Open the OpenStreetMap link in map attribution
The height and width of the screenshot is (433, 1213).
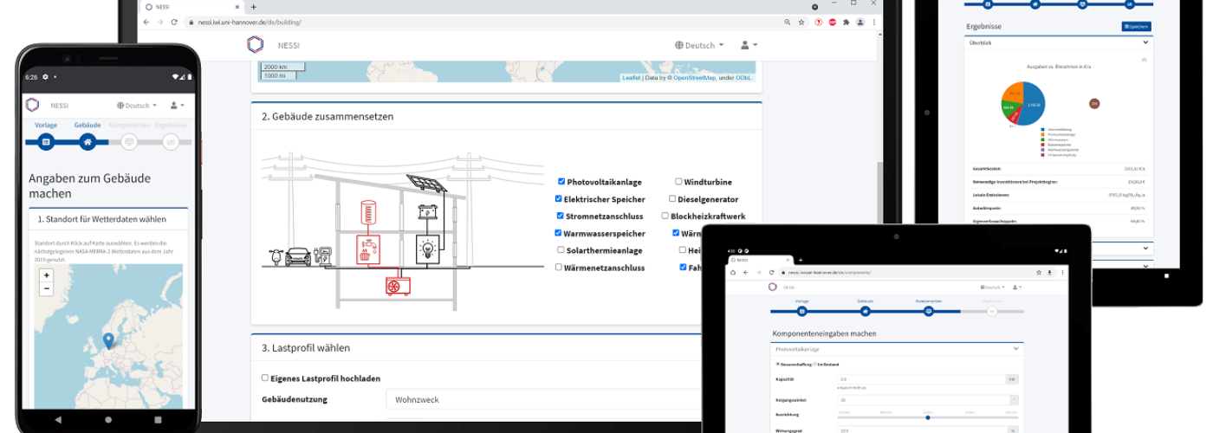[694, 78]
